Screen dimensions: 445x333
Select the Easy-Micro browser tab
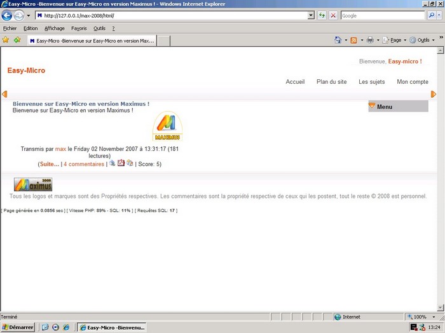92,41
